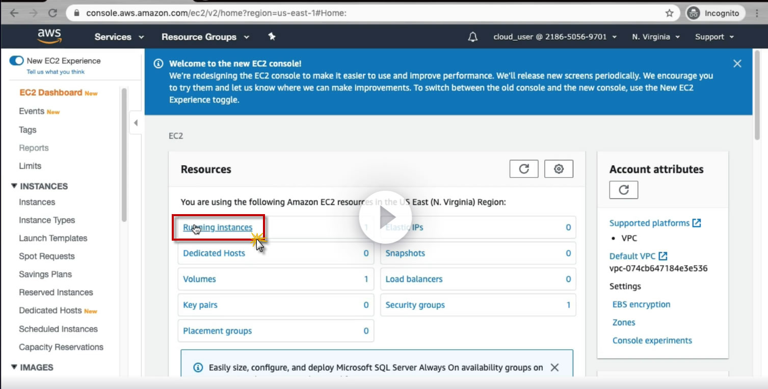Open EC2 Dashboard in the sidebar
Image resolution: width=768 pixels, height=389 pixels.
coord(50,92)
